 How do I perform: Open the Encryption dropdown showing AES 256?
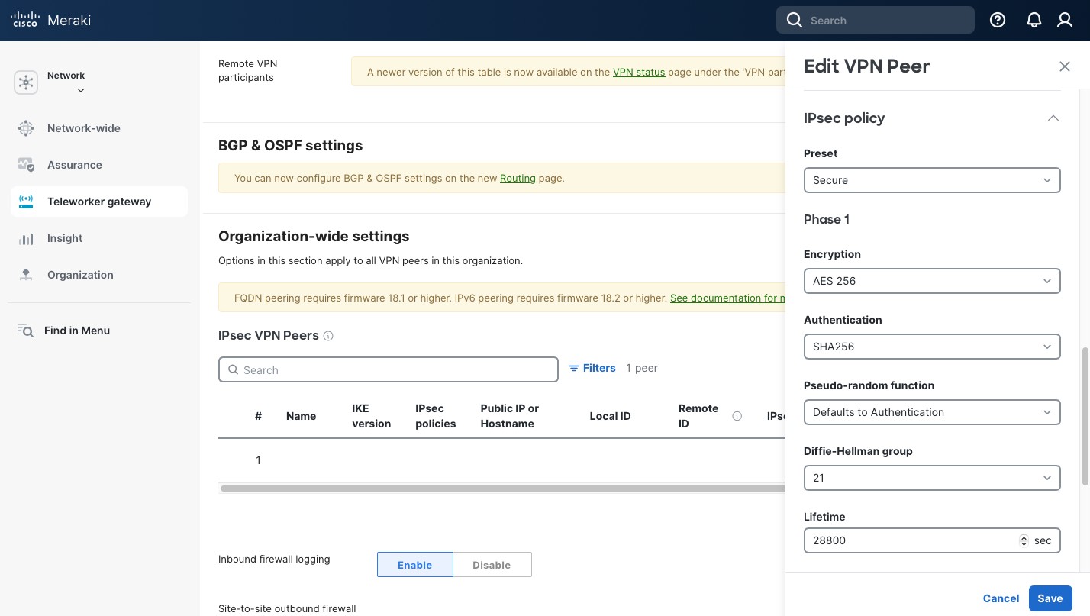pyautogui.click(x=931, y=281)
